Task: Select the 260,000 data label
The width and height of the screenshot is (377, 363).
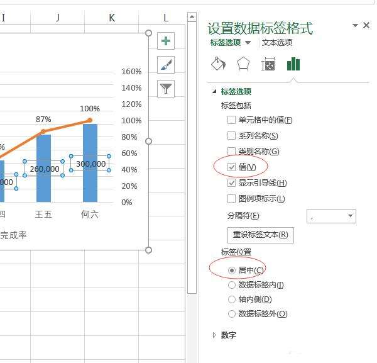Action: 44,169
